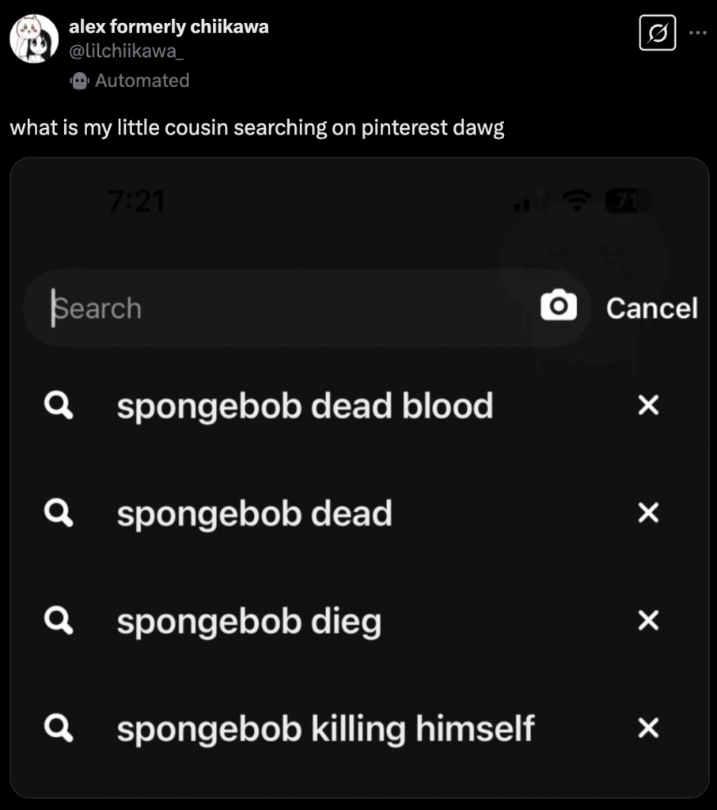Delete the 'spongebob dead' recent search entry
The width and height of the screenshot is (717, 810).
coord(648,513)
